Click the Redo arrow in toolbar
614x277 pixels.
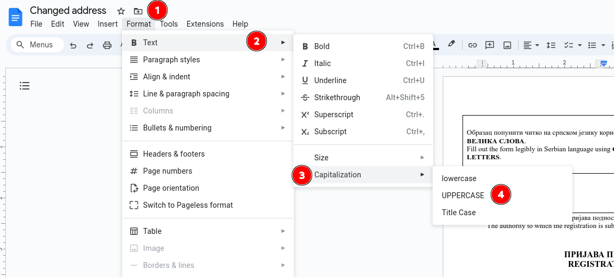point(90,45)
